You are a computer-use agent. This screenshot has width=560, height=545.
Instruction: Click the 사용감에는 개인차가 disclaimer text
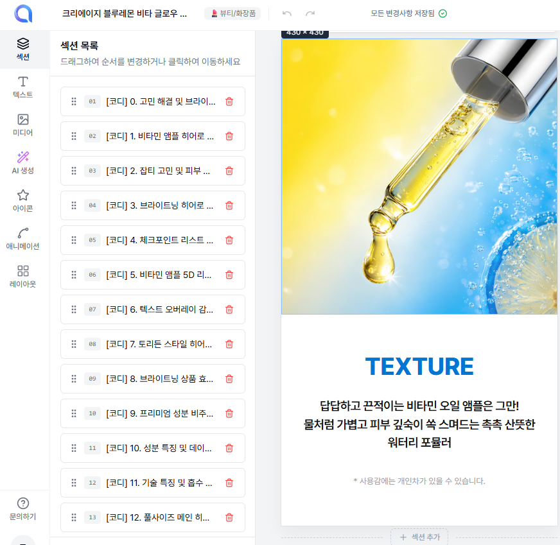(419, 481)
